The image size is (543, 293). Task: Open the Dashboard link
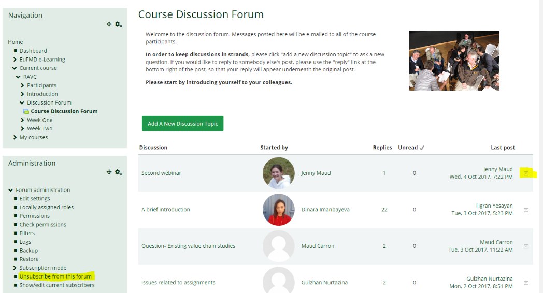(x=33, y=51)
